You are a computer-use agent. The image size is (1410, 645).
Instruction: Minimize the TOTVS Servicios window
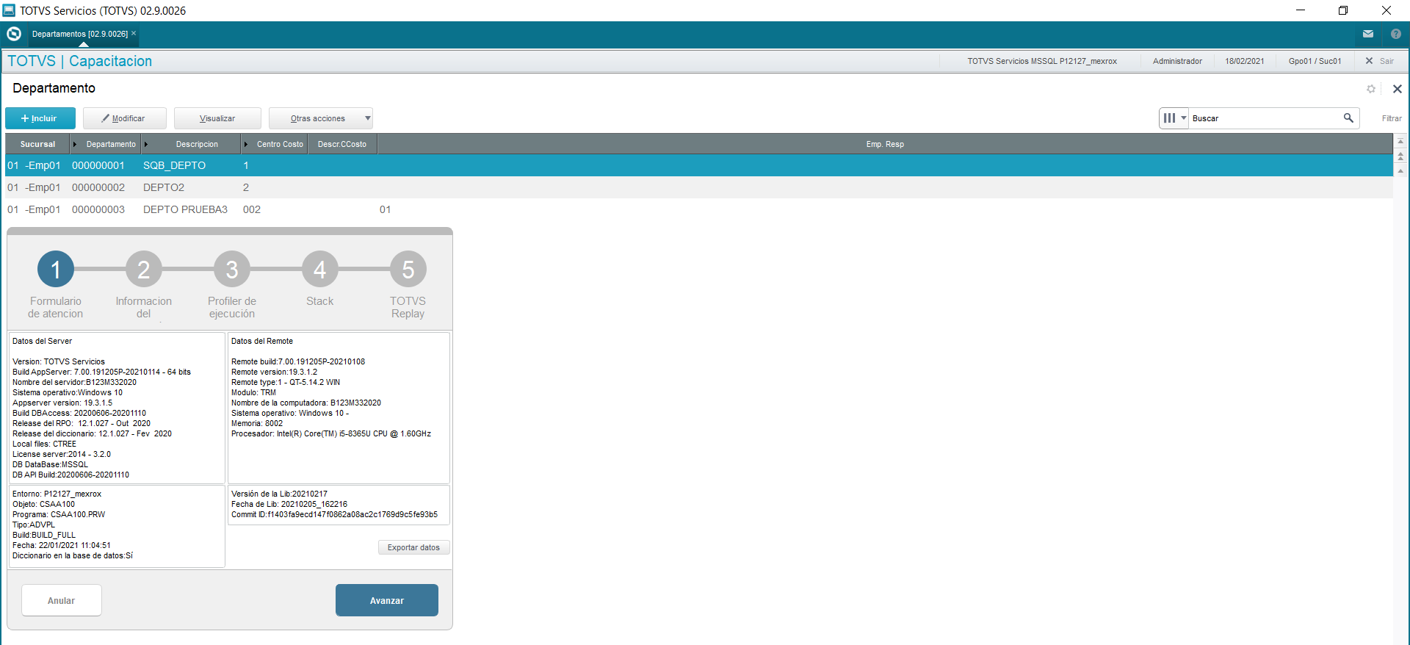click(x=1301, y=10)
